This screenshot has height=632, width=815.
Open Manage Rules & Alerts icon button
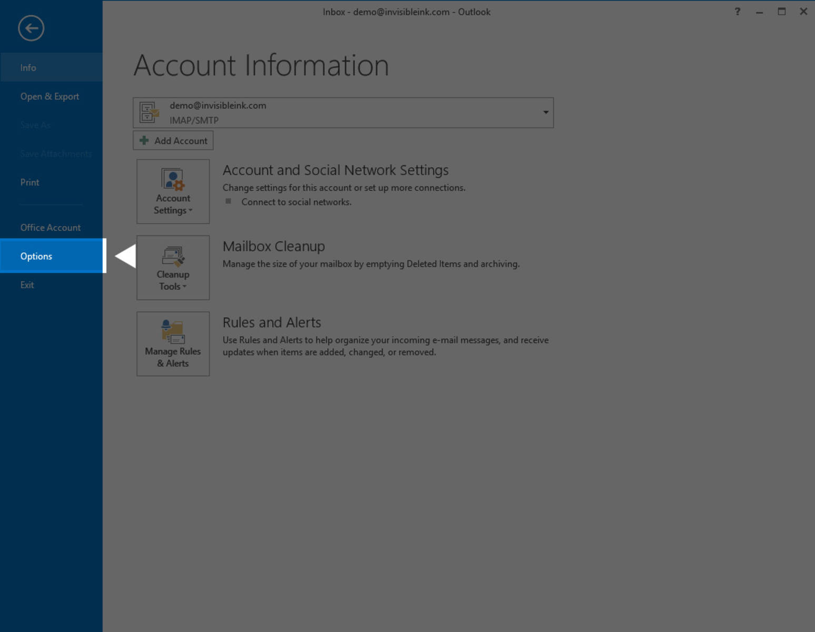(173, 344)
